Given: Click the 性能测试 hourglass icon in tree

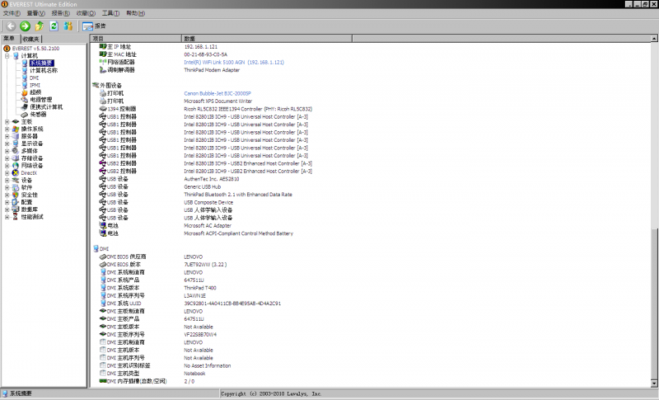Looking at the screenshot, I should (x=16, y=217).
